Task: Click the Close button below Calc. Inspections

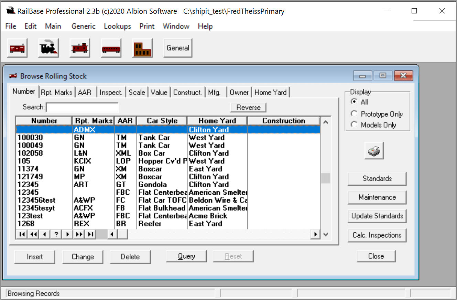Action: click(376, 256)
